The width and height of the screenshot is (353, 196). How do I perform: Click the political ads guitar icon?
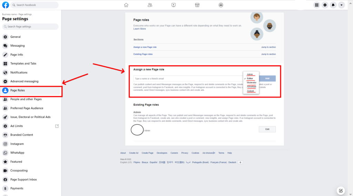[6, 117]
